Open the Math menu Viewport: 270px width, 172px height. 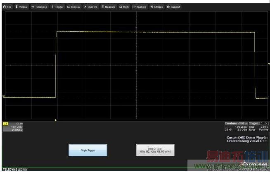124,7
